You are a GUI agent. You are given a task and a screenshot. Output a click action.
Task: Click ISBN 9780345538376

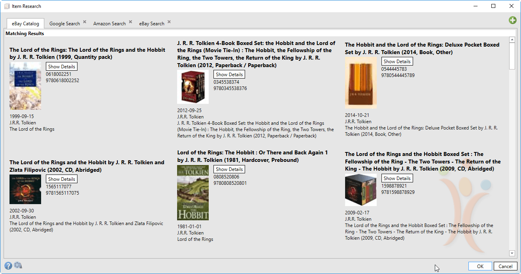coord(230,88)
